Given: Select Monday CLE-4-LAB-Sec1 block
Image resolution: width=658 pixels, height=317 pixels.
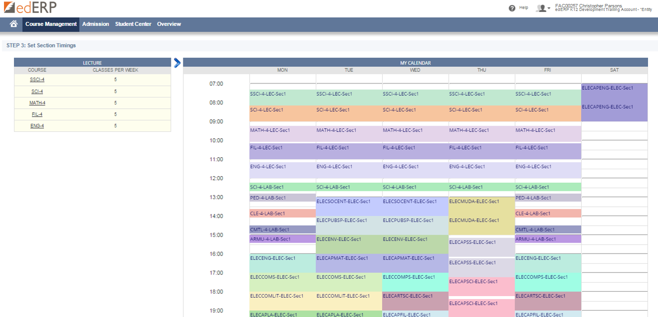Looking at the screenshot, I should [x=283, y=213].
